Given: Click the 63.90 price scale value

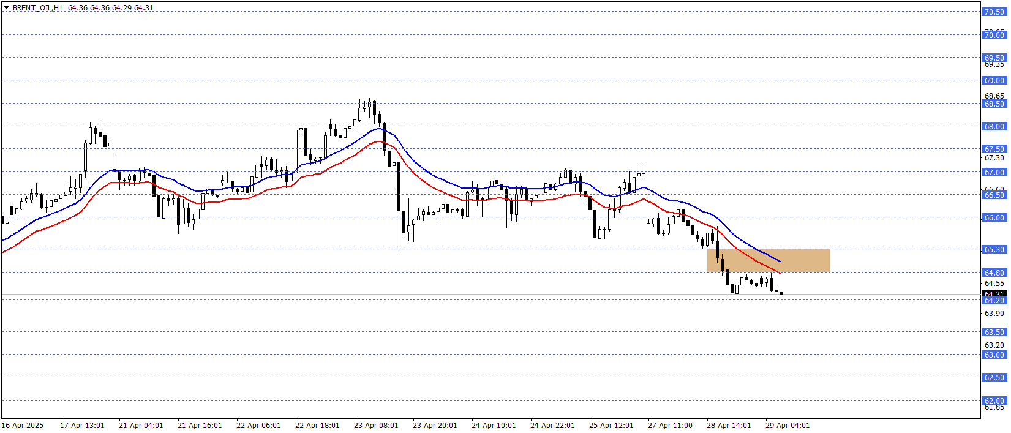Looking at the screenshot, I should click(x=994, y=314).
